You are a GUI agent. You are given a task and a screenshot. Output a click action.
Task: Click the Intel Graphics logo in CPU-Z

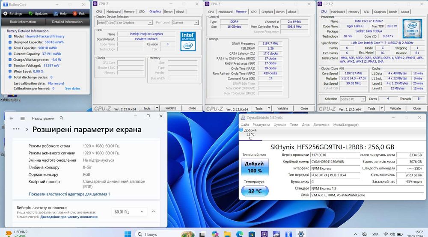coord(188,41)
